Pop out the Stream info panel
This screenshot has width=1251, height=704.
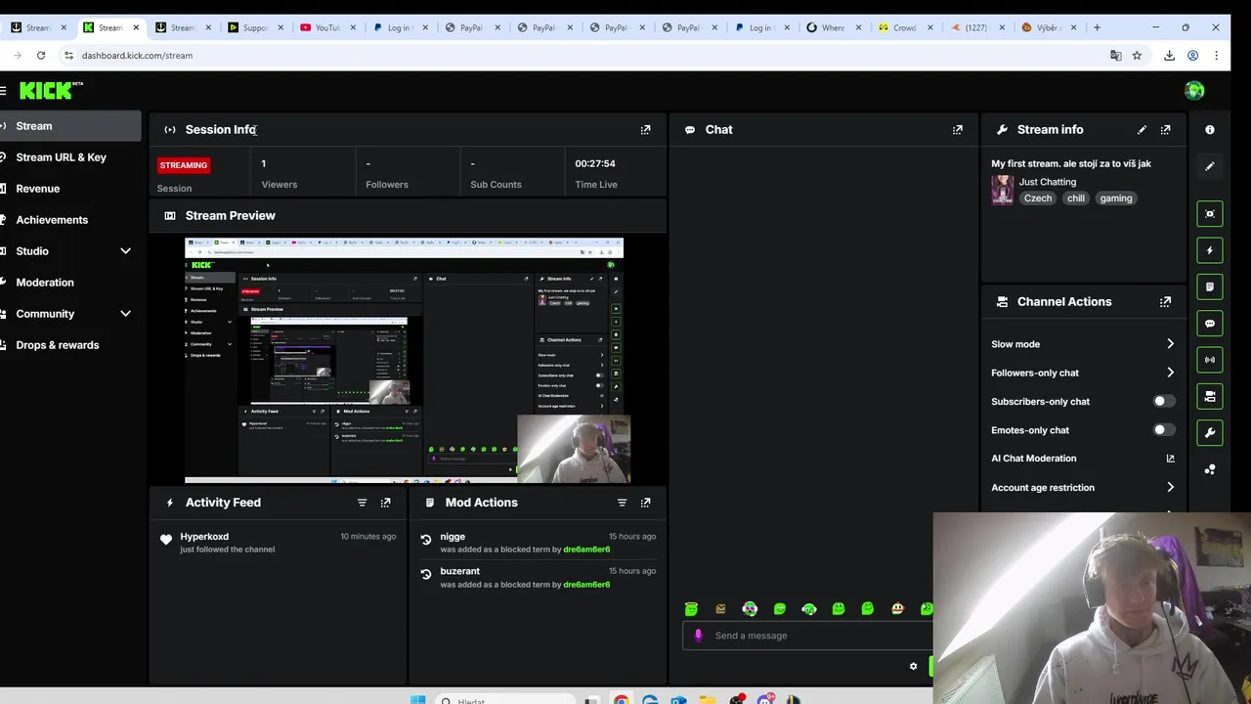[x=1165, y=129]
